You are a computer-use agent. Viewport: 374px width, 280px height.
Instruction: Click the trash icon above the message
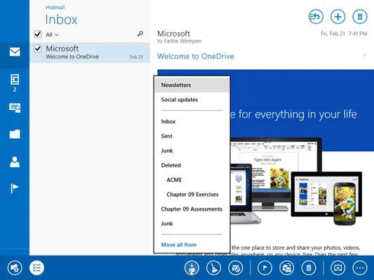(360, 17)
